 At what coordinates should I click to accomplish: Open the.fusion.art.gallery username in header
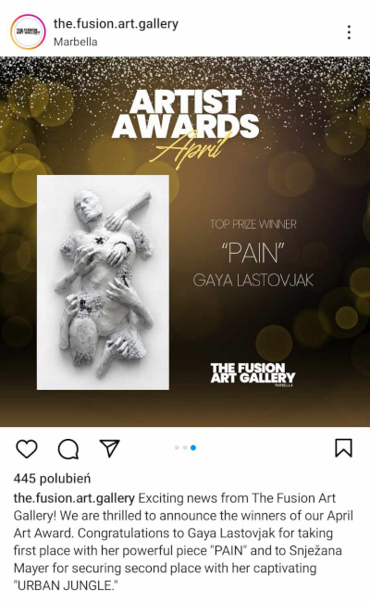(x=116, y=24)
